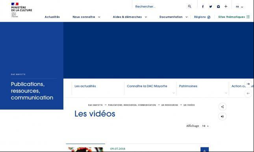Viewport: 254px width, 152px height.
Task: Open the Facebook icon link
Action: point(203,7)
